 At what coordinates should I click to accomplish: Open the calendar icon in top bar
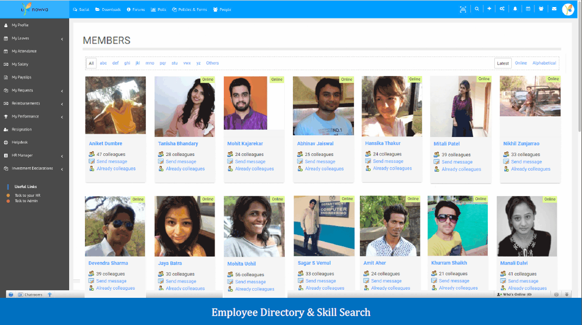(528, 9)
